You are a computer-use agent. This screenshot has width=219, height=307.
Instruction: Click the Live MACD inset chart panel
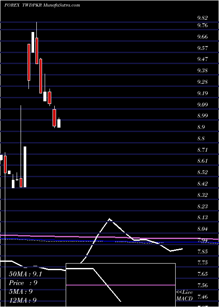click(x=120, y=285)
